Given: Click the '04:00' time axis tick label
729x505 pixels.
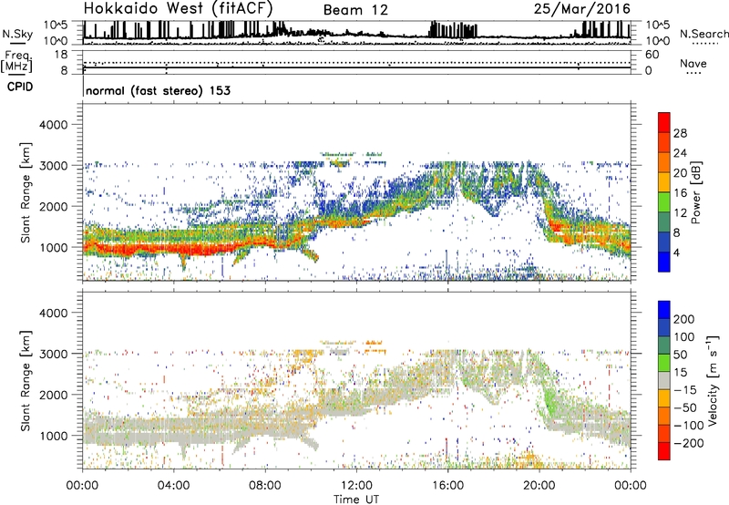Looking at the screenshot, I should [x=174, y=485].
